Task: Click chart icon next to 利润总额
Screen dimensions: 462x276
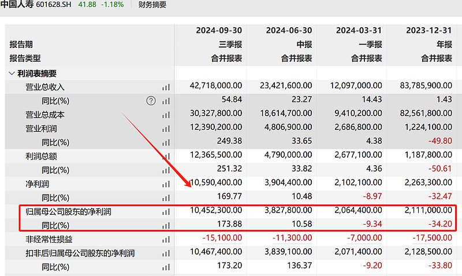Action: (166, 156)
